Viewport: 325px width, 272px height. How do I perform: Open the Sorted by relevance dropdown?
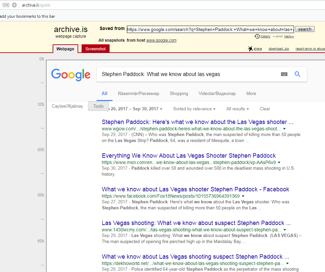[194, 109]
